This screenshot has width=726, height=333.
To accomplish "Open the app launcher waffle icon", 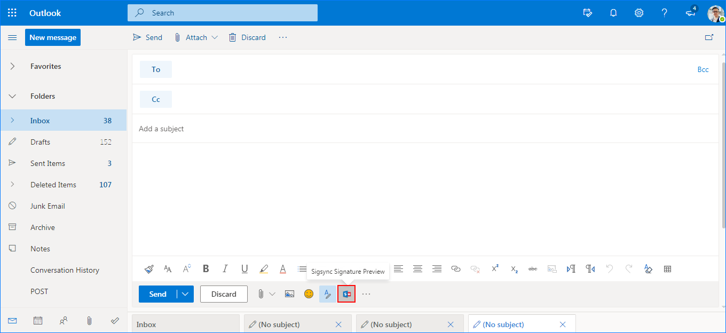I will click(12, 13).
